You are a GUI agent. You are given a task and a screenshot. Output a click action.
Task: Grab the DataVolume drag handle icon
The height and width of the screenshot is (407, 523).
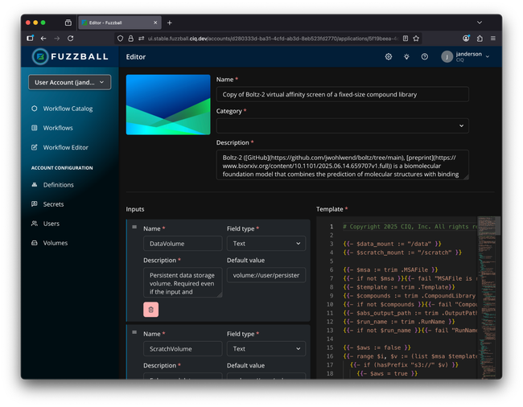point(134,227)
